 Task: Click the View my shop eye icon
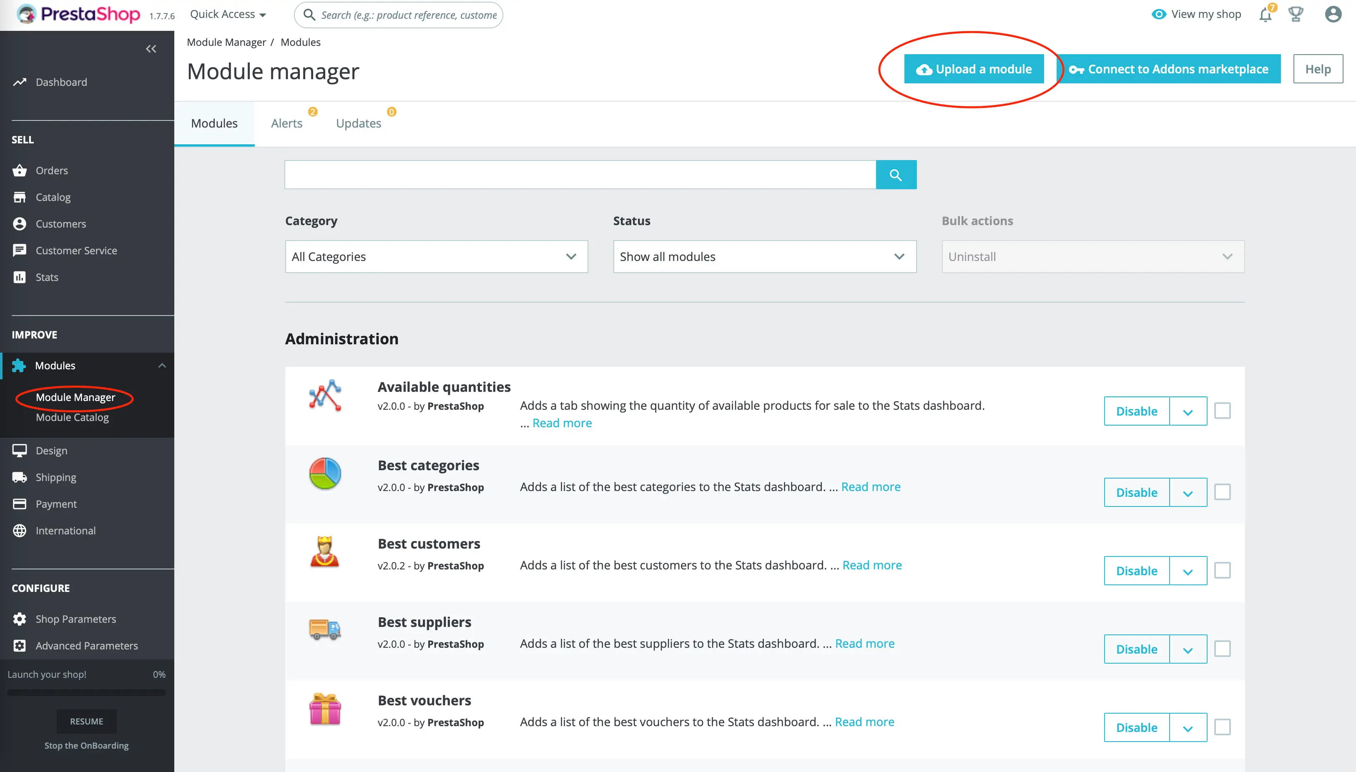[x=1159, y=14]
